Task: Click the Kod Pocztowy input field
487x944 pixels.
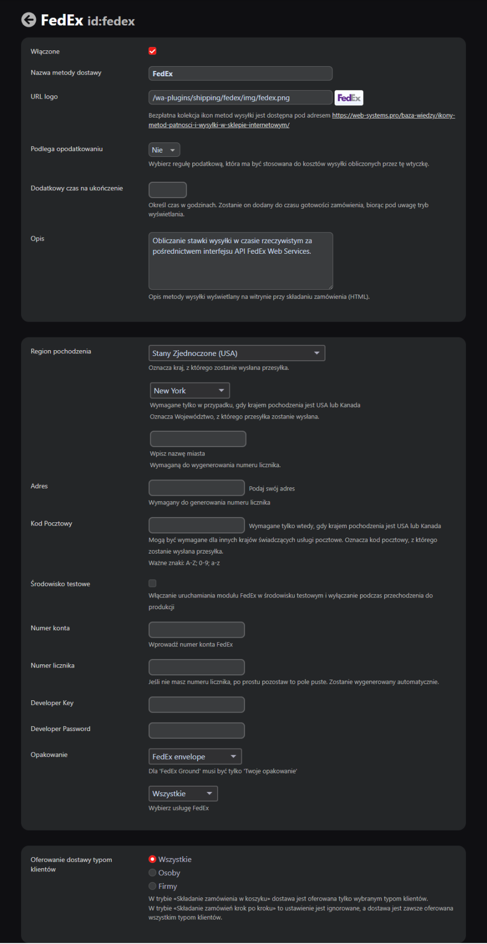Action: 196,525
